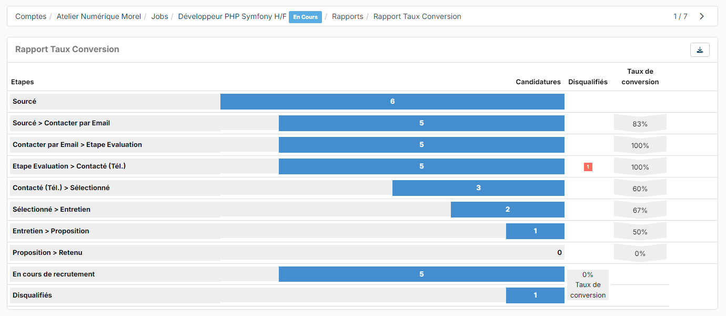
Task: Click the 0 count for Proposition > Retenu
Action: click(x=560, y=253)
